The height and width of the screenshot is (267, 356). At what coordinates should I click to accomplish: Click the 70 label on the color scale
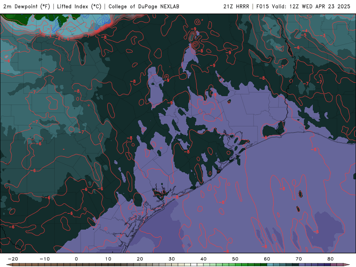point(299,259)
